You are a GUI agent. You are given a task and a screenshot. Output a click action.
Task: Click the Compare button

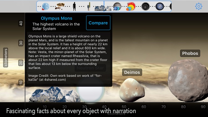coord(98,23)
